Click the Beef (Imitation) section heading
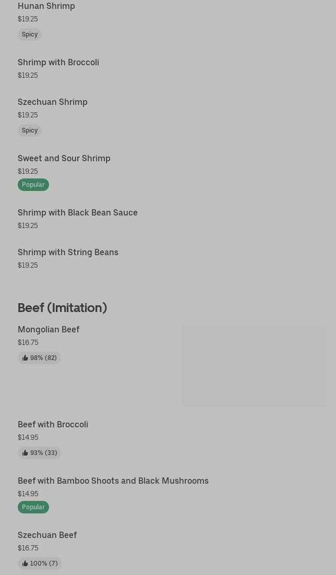 point(62,307)
